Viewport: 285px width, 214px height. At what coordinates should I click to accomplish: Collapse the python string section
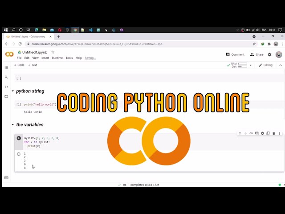tap(13, 91)
